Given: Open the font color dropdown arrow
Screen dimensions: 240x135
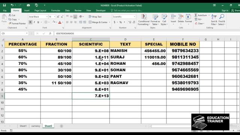Looking at the screenshot, I should pos(63,22).
